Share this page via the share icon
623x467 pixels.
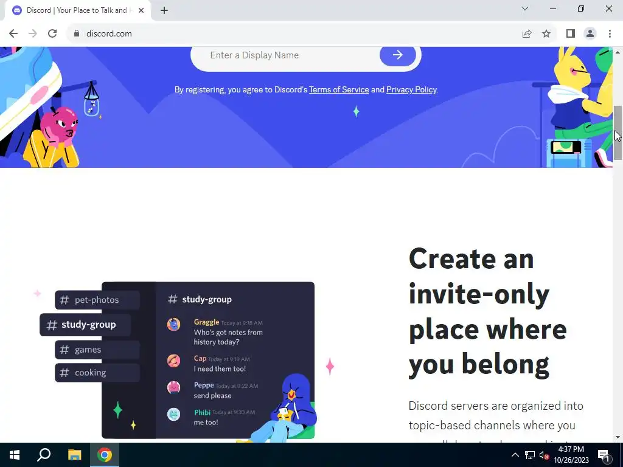527,34
